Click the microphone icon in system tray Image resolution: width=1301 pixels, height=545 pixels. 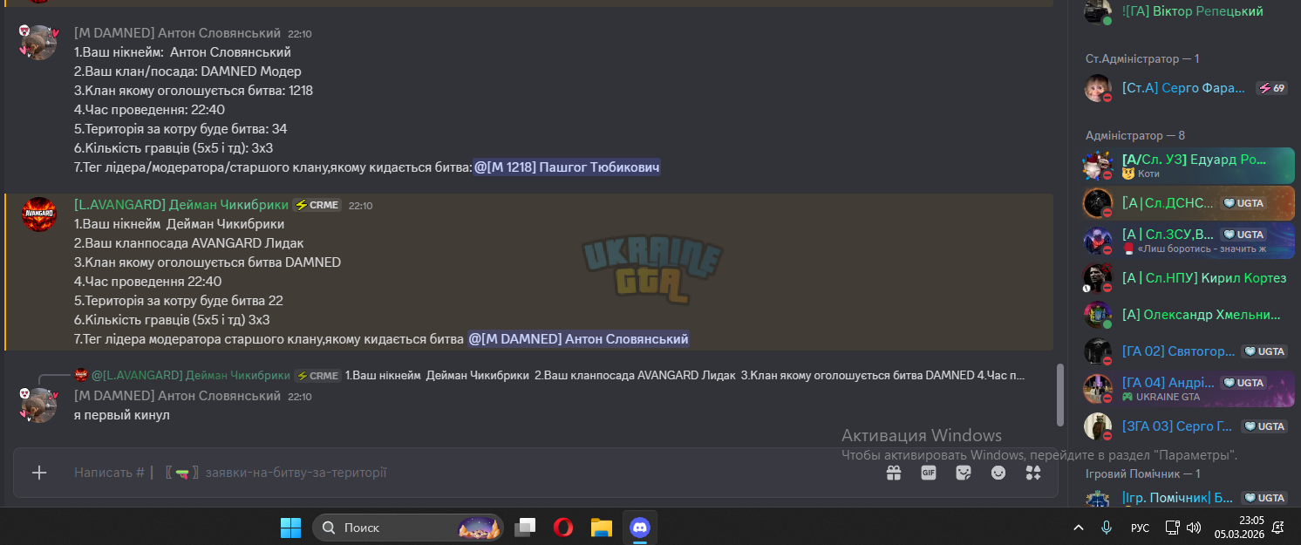pyautogui.click(x=1107, y=528)
